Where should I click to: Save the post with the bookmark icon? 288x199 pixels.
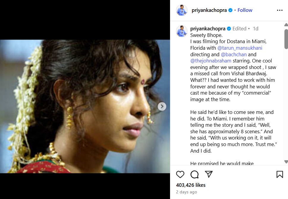[280, 174]
